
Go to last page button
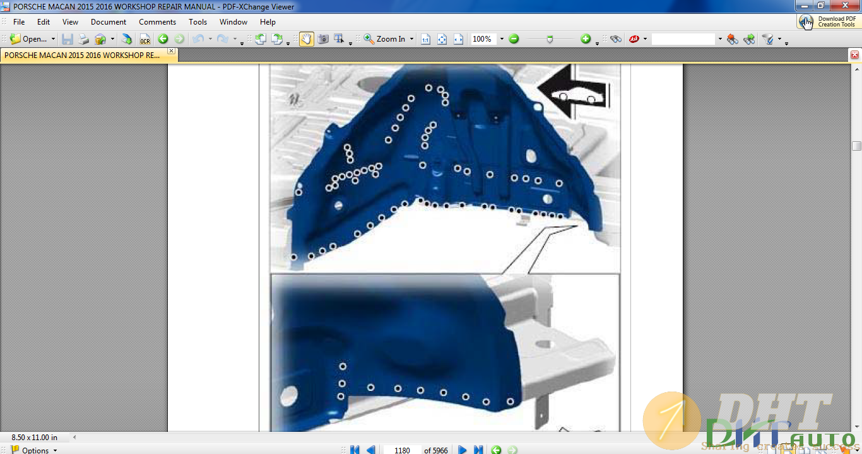[x=478, y=450]
